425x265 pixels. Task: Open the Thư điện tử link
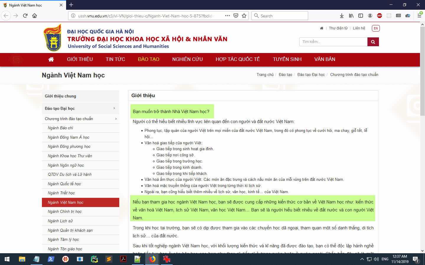click(338, 28)
